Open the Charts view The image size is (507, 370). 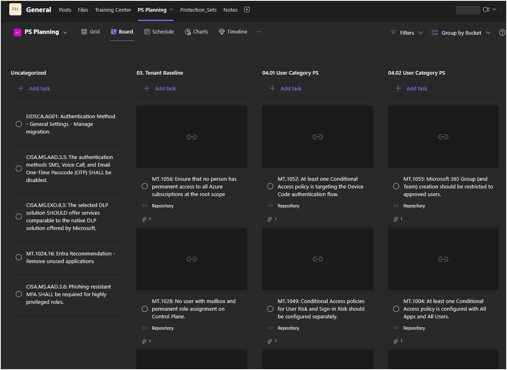point(196,31)
